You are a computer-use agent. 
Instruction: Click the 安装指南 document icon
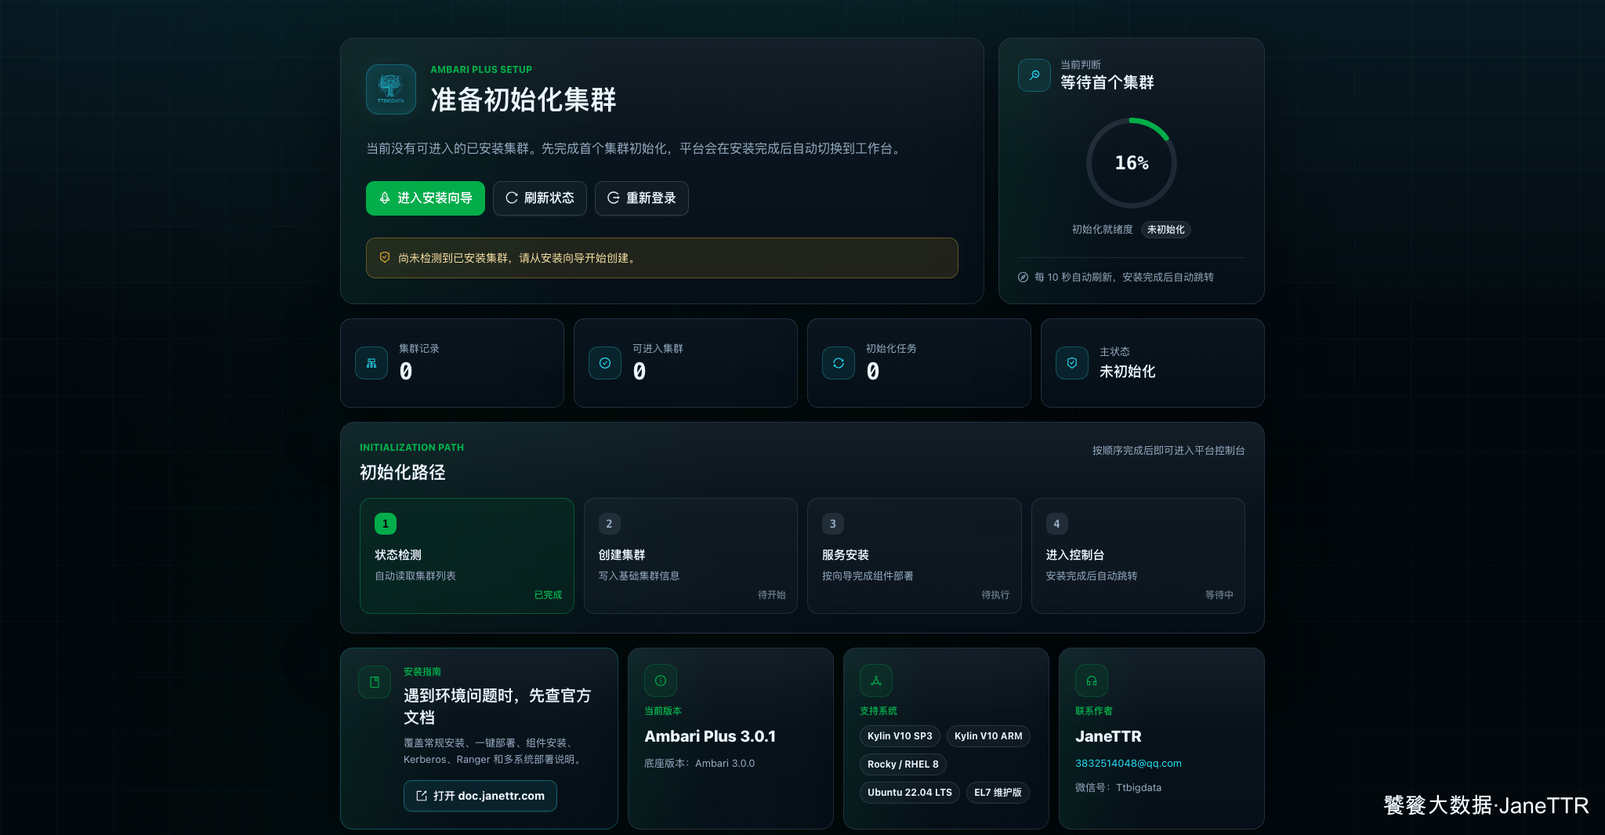click(x=375, y=682)
